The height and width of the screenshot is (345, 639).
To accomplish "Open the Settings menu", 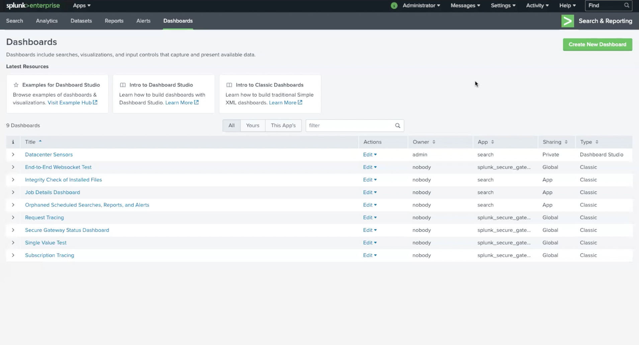I will tap(503, 6).
